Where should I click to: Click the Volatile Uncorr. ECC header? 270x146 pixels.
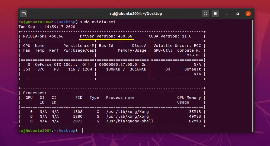[x=177, y=46]
